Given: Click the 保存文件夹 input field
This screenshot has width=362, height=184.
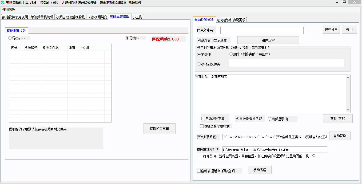Looking at the screenshot, I should 261,30.
